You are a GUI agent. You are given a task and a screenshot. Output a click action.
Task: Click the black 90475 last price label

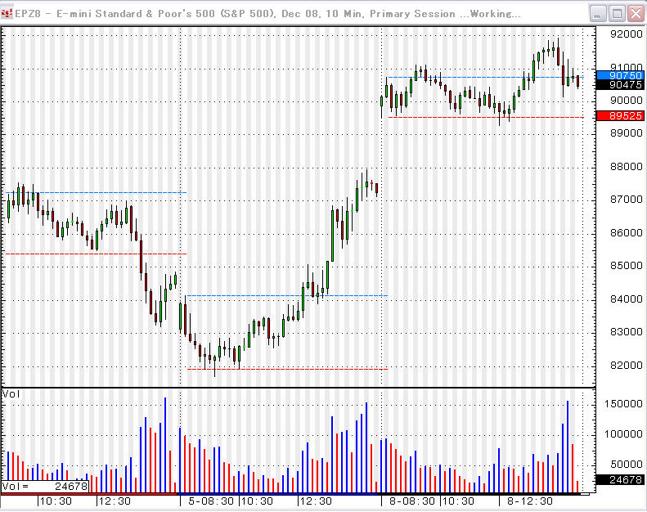click(620, 85)
